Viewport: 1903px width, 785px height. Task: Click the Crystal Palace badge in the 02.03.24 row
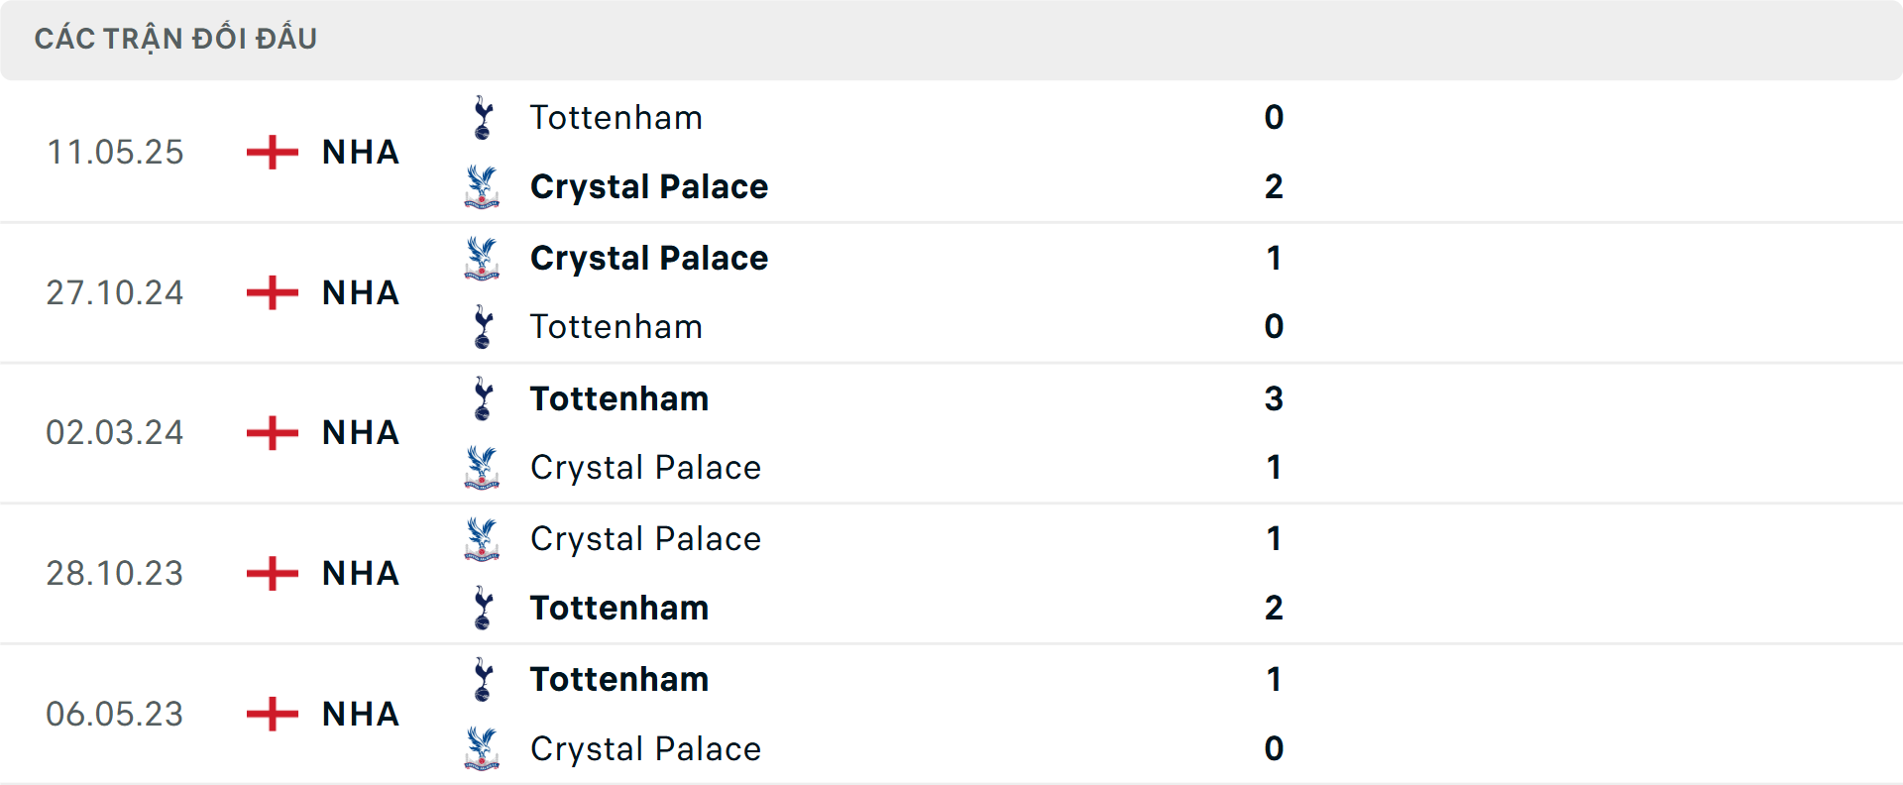point(483,467)
